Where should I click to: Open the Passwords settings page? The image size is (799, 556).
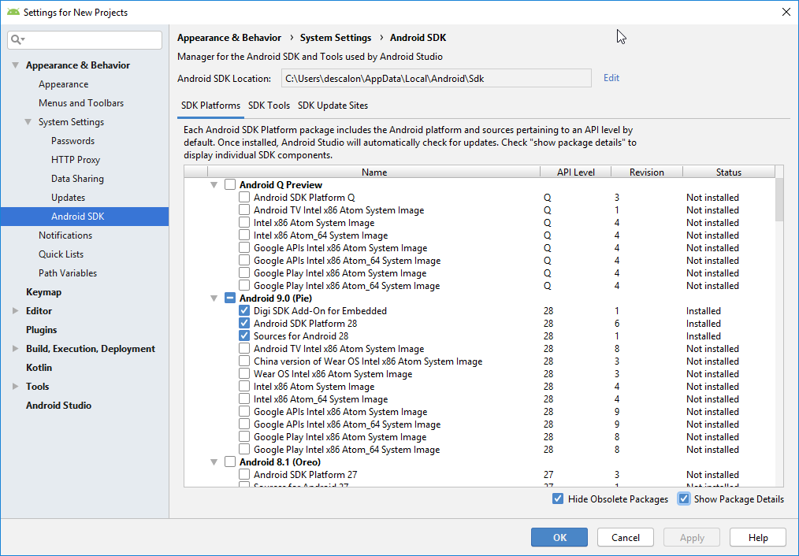[x=72, y=140]
